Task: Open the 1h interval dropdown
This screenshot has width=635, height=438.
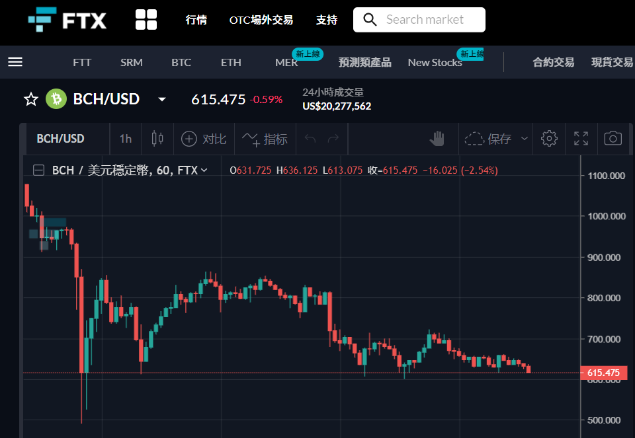Action: [x=126, y=139]
